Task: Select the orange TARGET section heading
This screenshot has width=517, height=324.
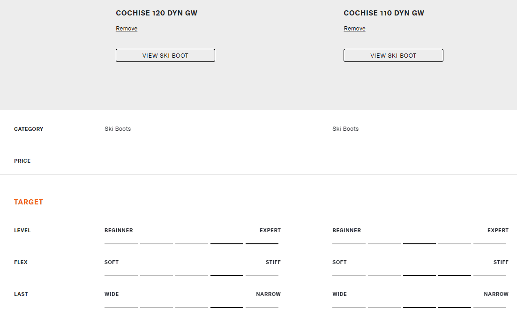Action: (29, 202)
